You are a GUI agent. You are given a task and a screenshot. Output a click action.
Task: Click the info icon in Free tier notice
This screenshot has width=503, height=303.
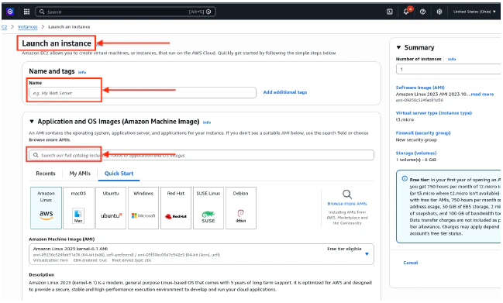405,178
